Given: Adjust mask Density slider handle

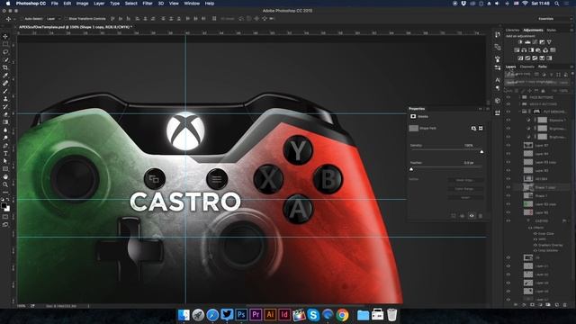Looking at the screenshot, I should (481, 151).
